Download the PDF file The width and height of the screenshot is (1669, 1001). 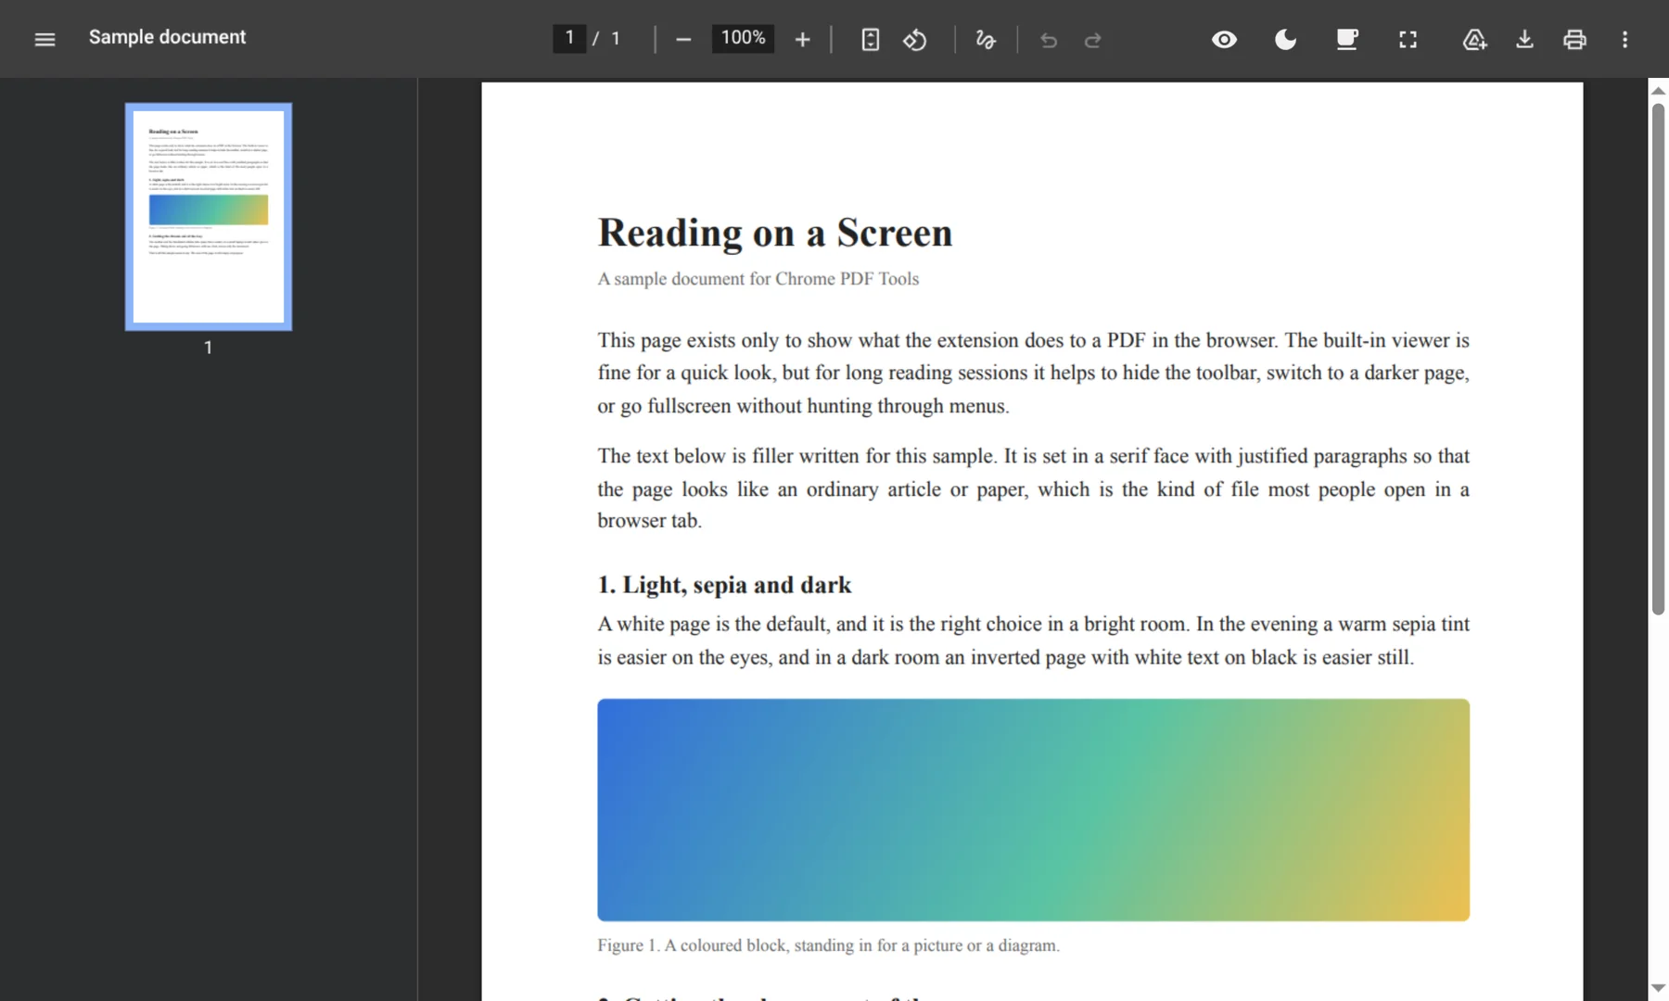pos(1524,39)
